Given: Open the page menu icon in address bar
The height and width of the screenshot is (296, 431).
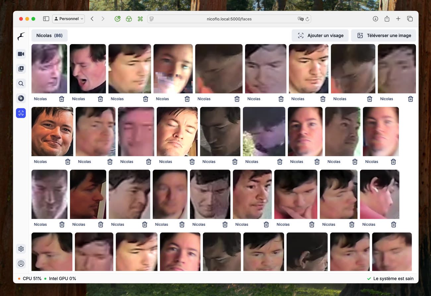Looking at the screenshot, I should point(152,19).
